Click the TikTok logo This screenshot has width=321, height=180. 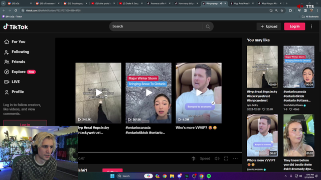coord(16,26)
